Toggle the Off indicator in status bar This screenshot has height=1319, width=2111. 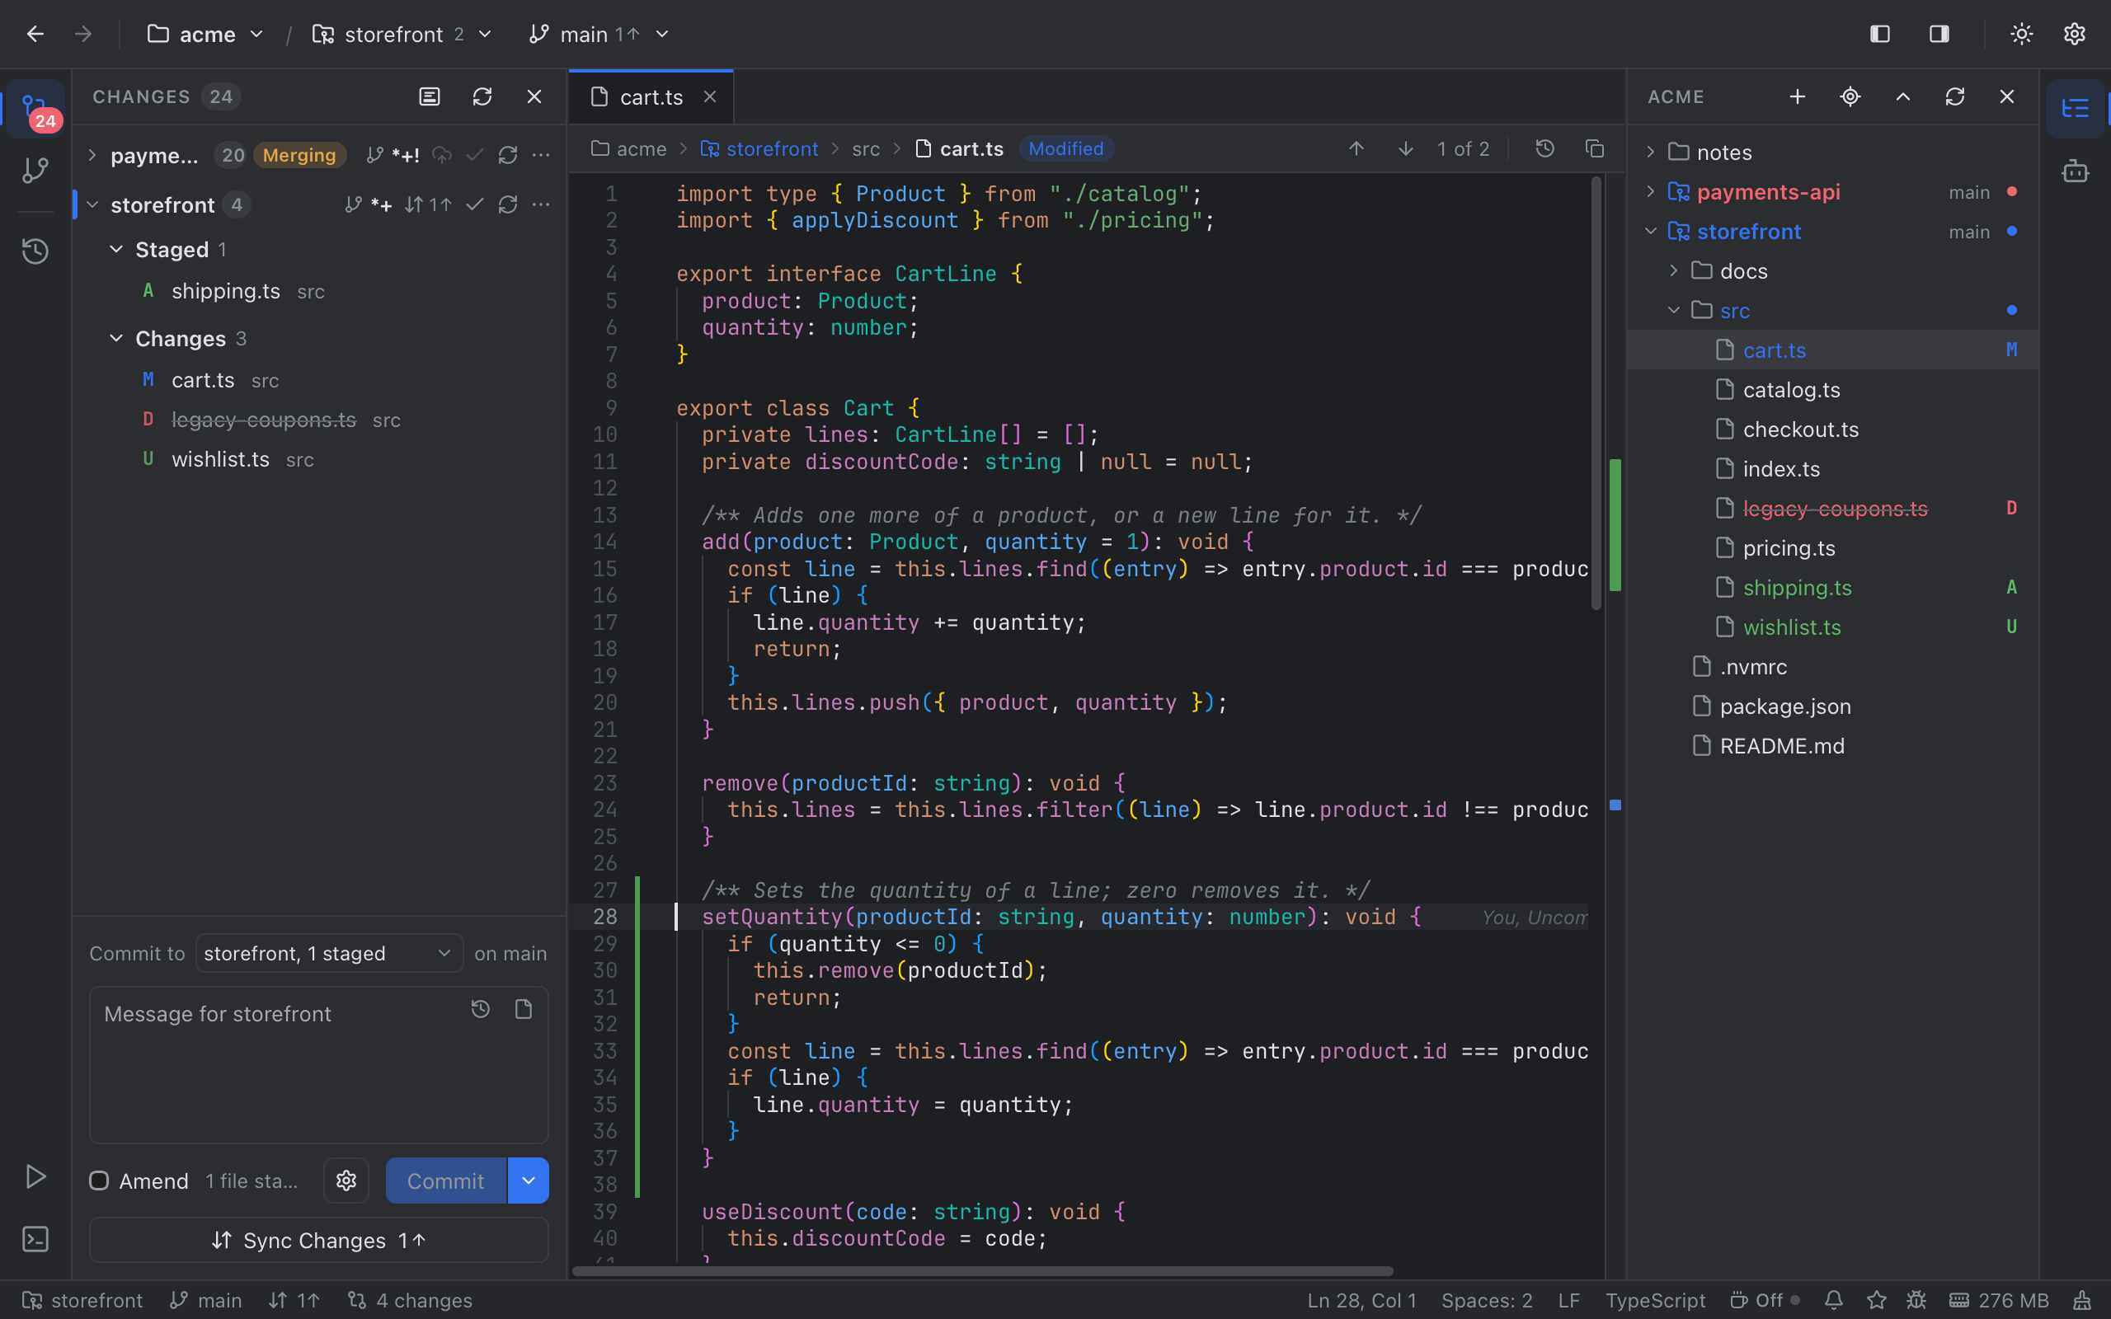coord(1765,1301)
